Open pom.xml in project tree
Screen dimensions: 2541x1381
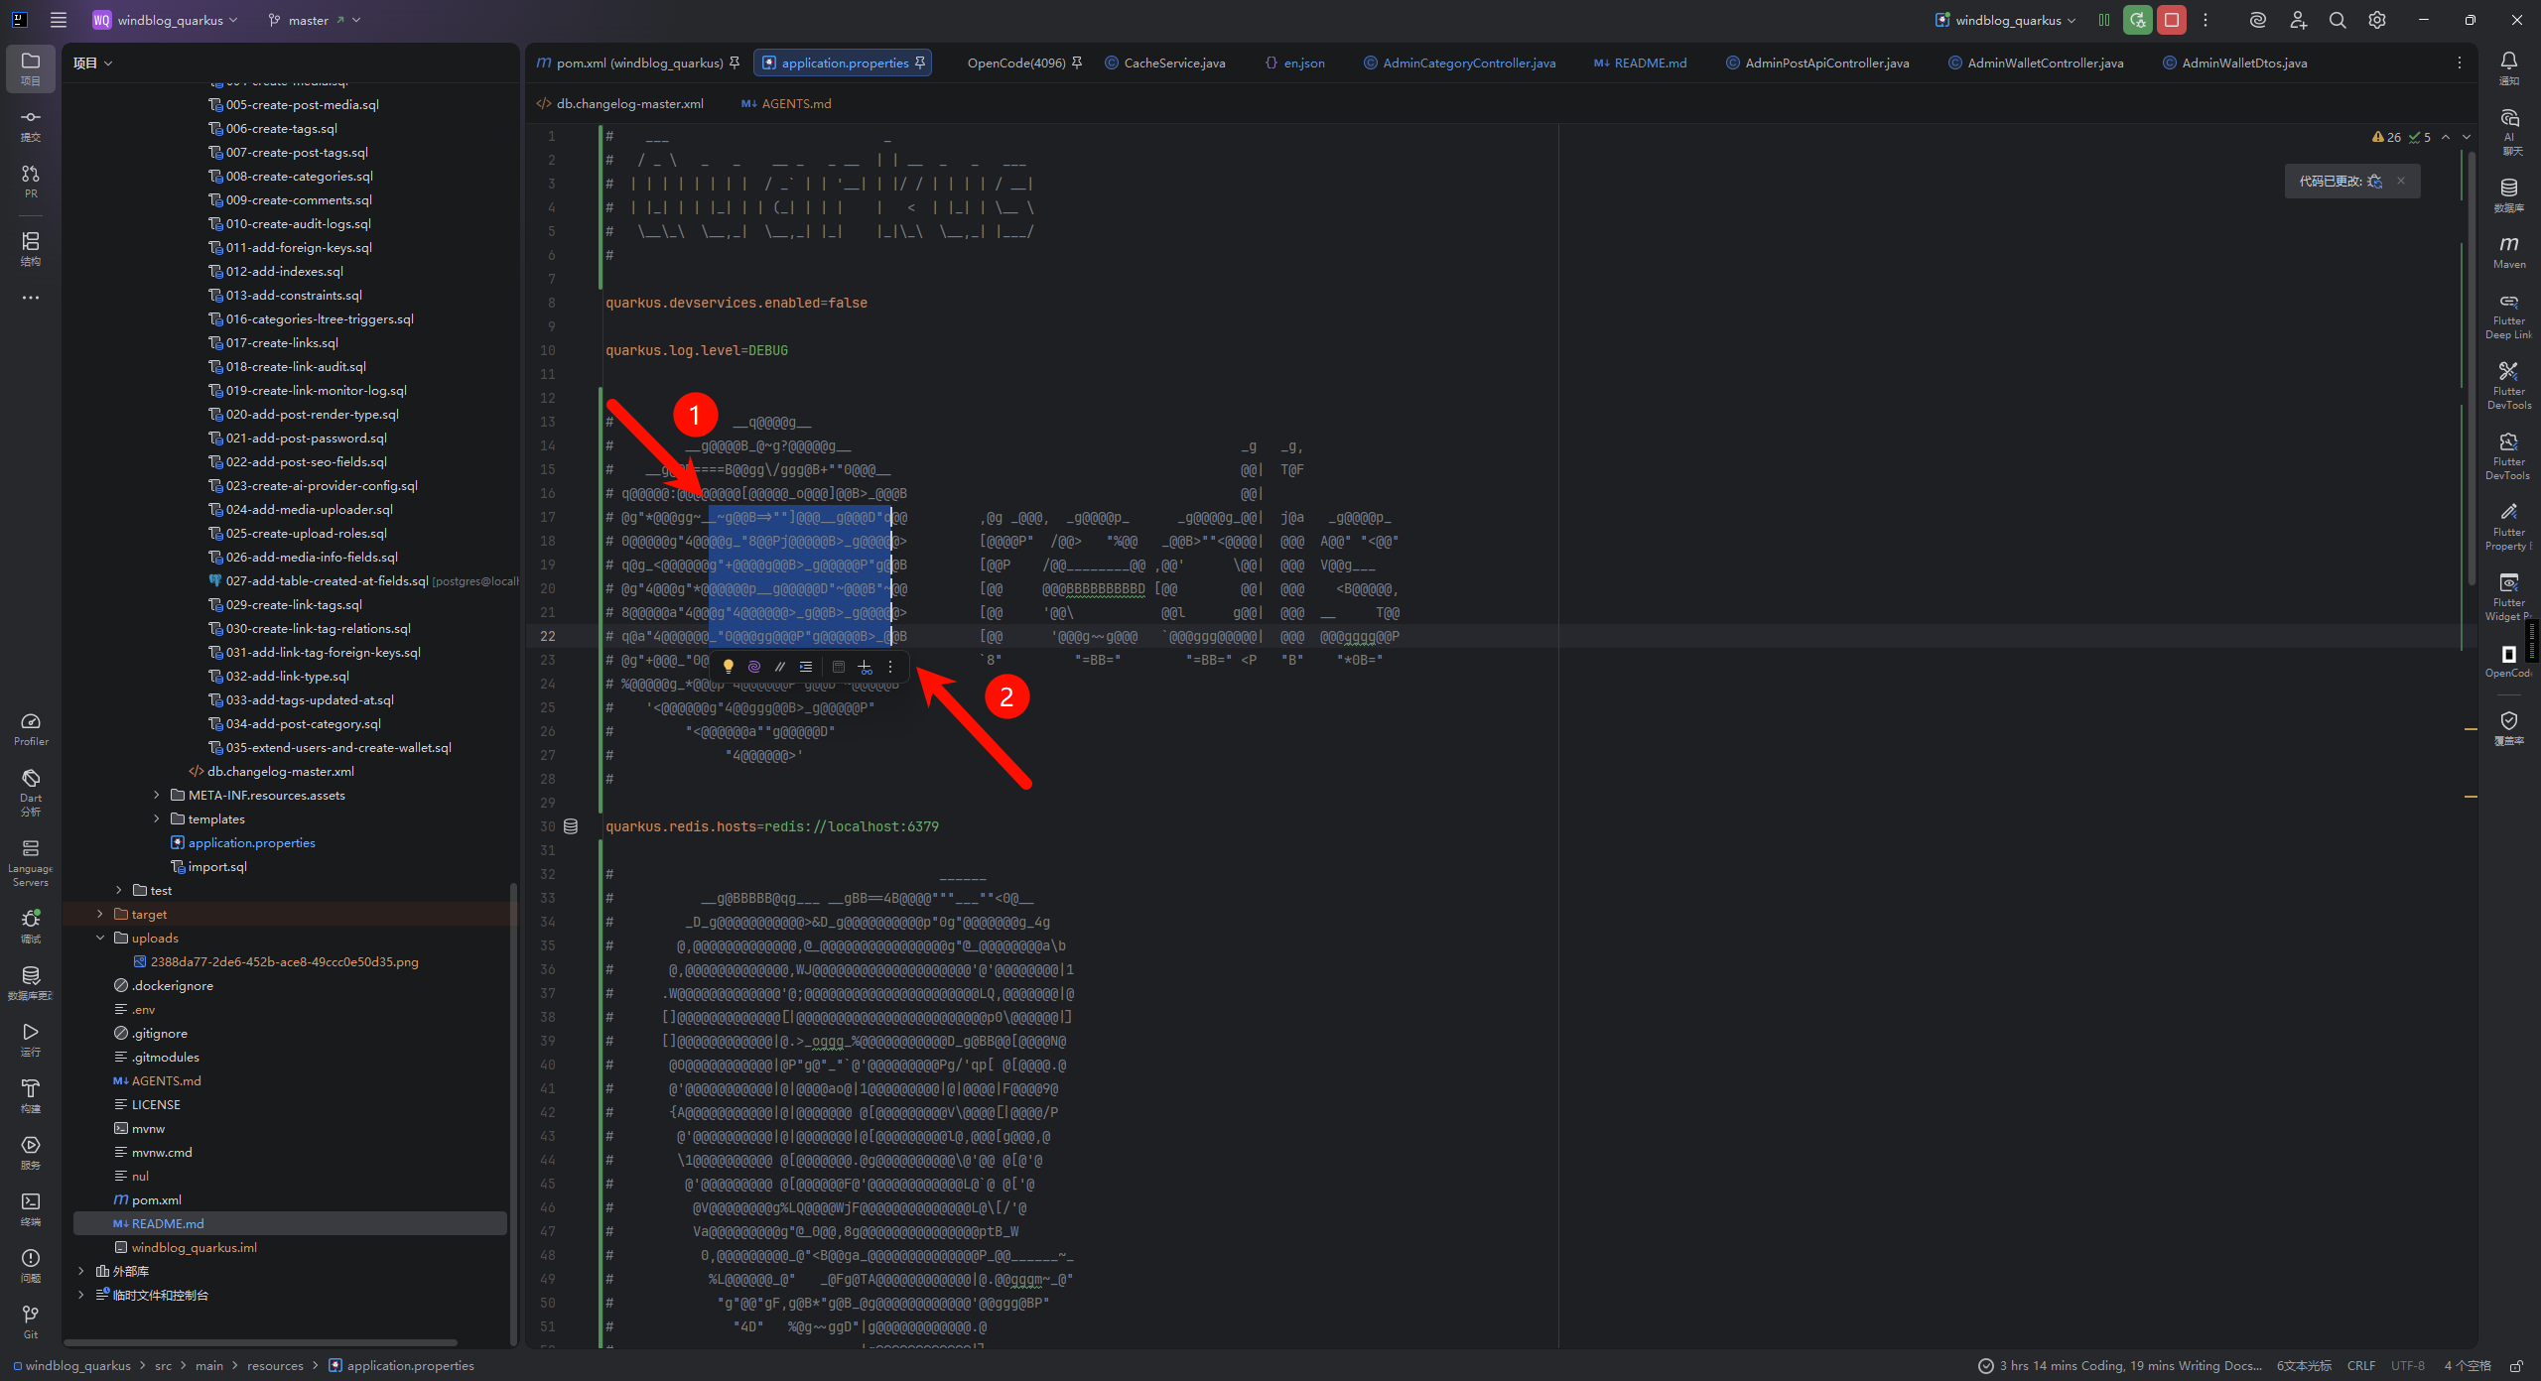(x=156, y=1199)
